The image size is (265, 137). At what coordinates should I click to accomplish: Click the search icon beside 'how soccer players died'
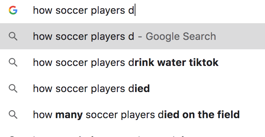click(x=13, y=88)
